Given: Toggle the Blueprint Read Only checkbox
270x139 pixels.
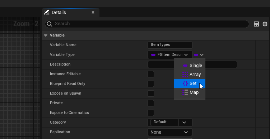Looking at the screenshot, I should [151, 84].
